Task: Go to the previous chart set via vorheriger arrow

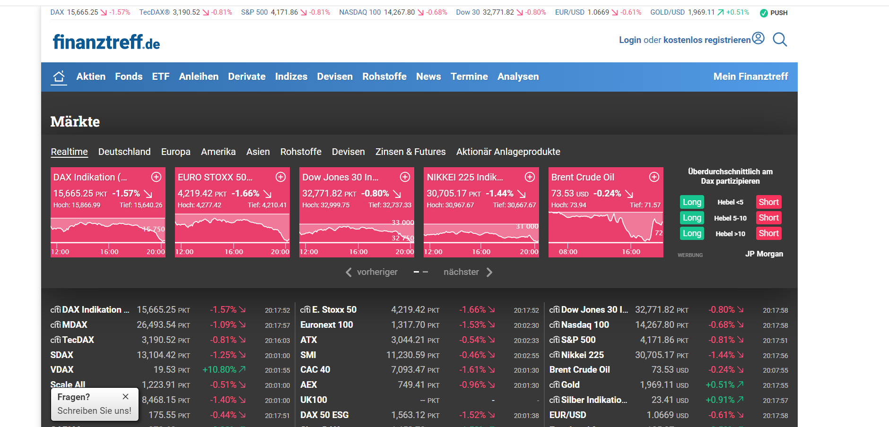Action: [x=349, y=272]
